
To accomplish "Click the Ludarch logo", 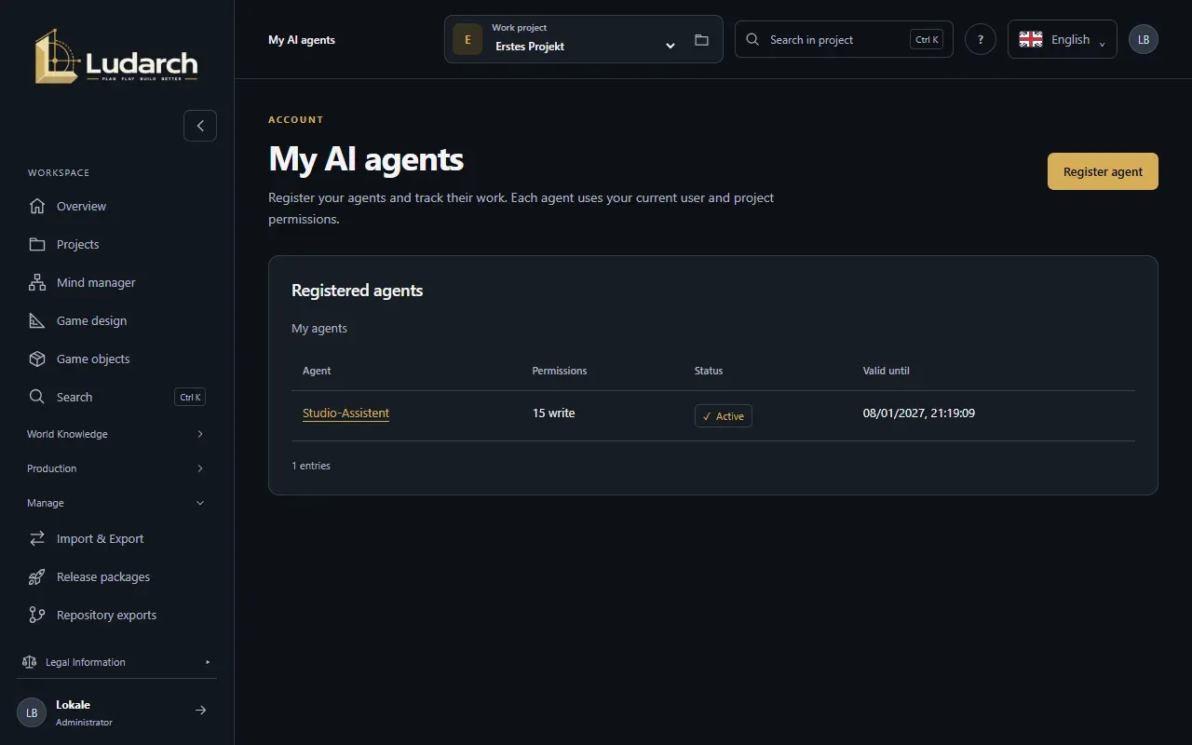I will pyautogui.click(x=116, y=56).
